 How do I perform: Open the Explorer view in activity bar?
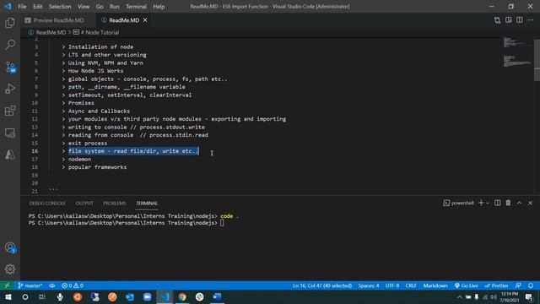pyautogui.click(x=10, y=23)
